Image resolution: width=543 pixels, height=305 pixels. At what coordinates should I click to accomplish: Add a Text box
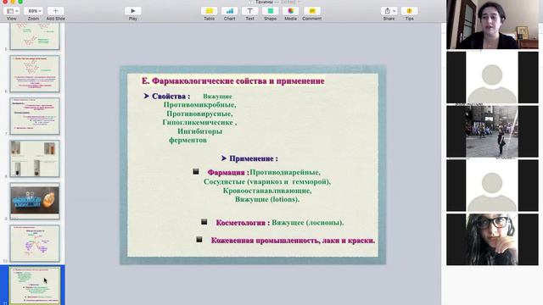point(249,11)
